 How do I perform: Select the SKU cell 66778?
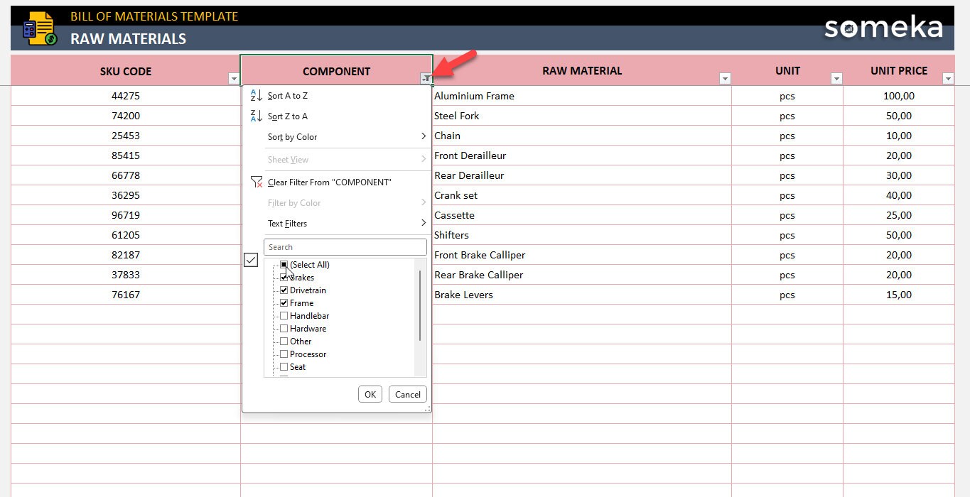pyautogui.click(x=126, y=175)
